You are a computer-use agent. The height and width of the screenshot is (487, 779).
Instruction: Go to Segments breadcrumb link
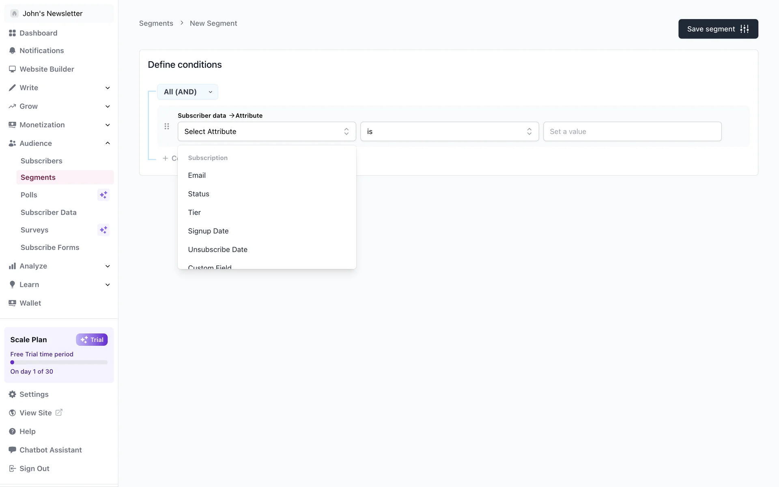(x=156, y=24)
